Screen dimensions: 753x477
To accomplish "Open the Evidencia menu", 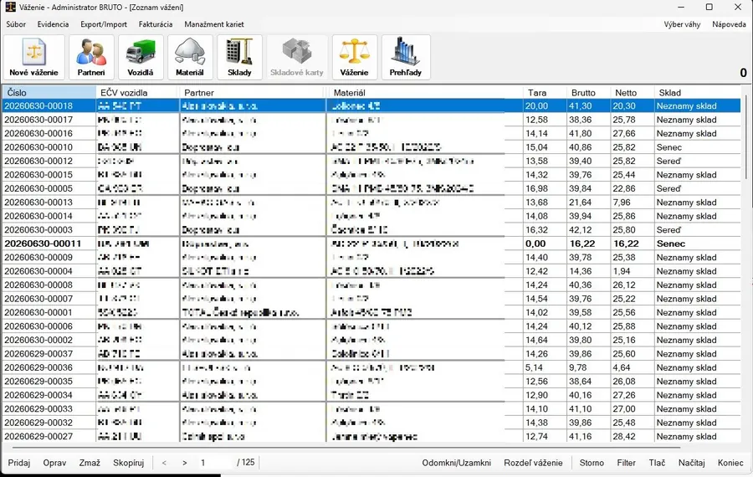I will pyautogui.click(x=53, y=24).
